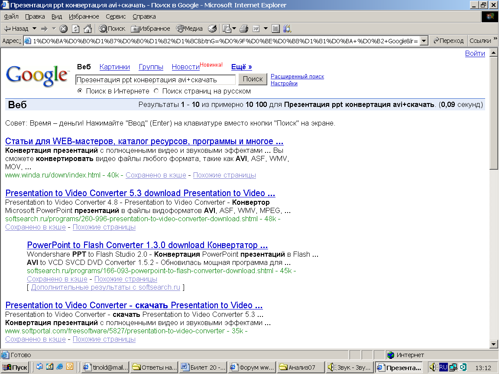Click the Mail icon in toolbar
Screen dimensions: 499x374
tap(227, 29)
